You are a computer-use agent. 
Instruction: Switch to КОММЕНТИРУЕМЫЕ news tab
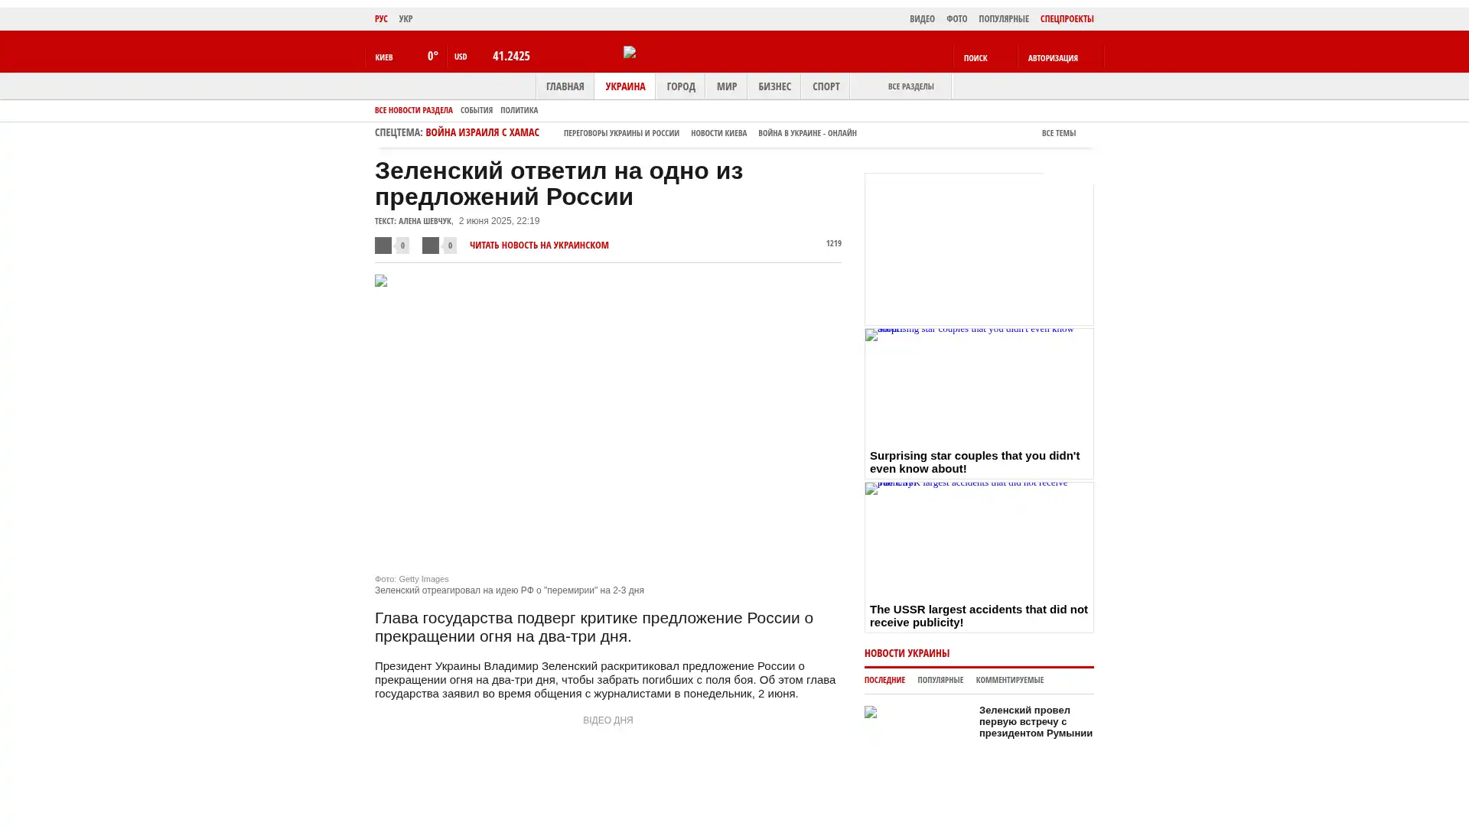coord(1009,680)
